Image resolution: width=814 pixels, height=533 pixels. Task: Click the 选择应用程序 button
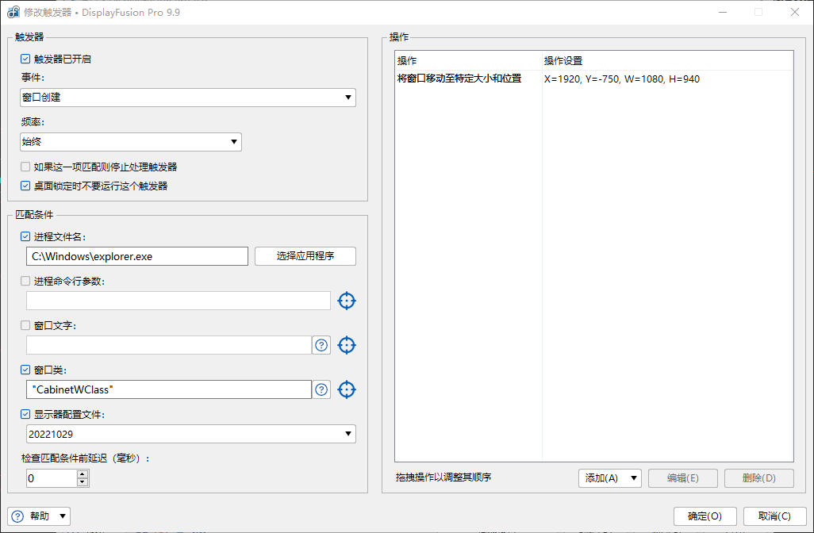[x=305, y=256]
